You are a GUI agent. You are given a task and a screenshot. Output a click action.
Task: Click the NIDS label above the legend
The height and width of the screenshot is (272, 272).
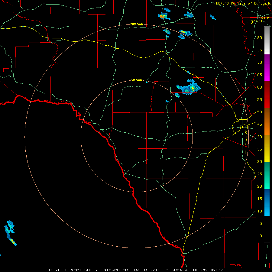pyautogui.click(x=266, y=18)
